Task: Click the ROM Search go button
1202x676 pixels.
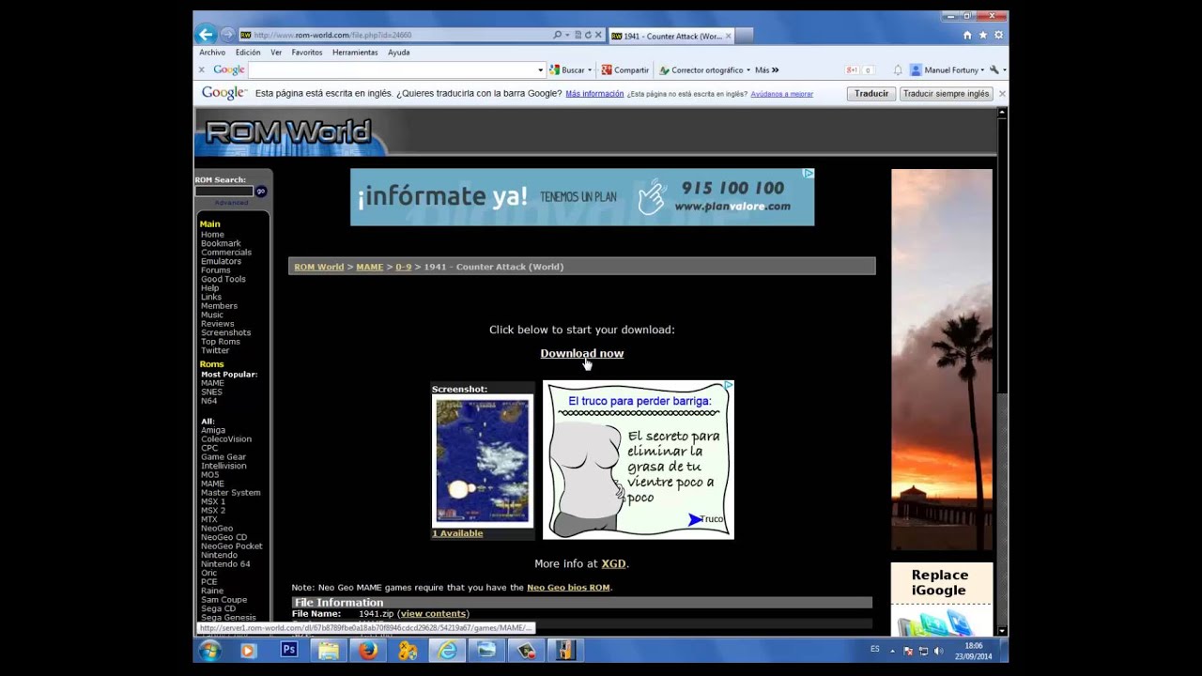Action: pyautogui.click(x=261, y=192)
